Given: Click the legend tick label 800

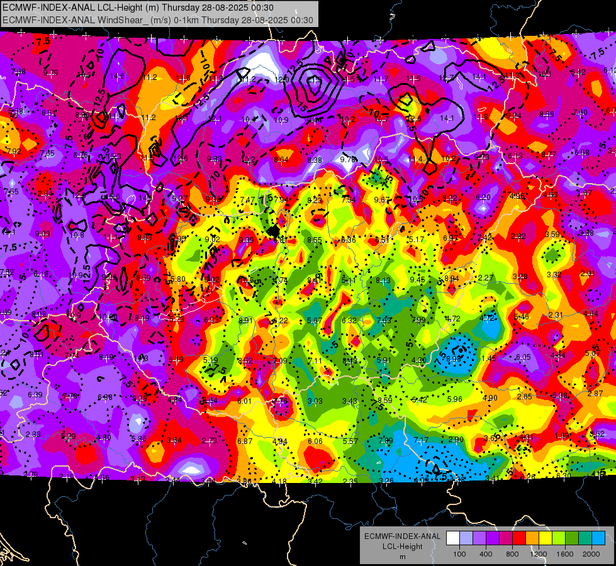Looking at the screenshot, I should [512, 554].
